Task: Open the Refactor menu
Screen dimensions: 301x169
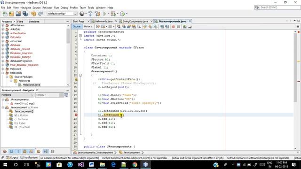Action: pos(47,8)
